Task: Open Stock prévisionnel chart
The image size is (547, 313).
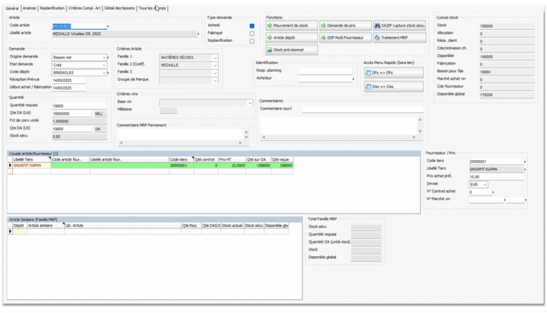Action: tap(291, 50)
